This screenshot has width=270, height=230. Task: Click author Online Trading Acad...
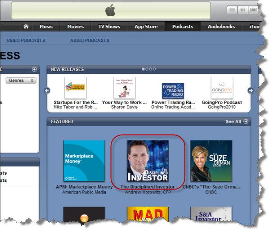(173, 107)
